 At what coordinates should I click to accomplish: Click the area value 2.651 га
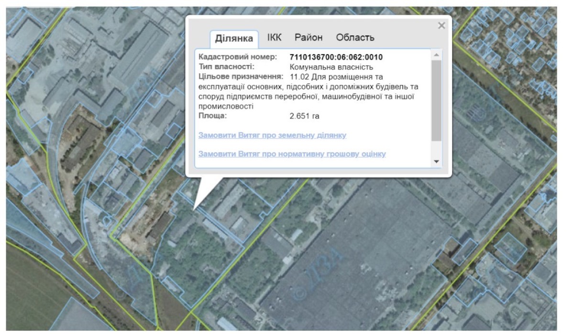[304, 116]
